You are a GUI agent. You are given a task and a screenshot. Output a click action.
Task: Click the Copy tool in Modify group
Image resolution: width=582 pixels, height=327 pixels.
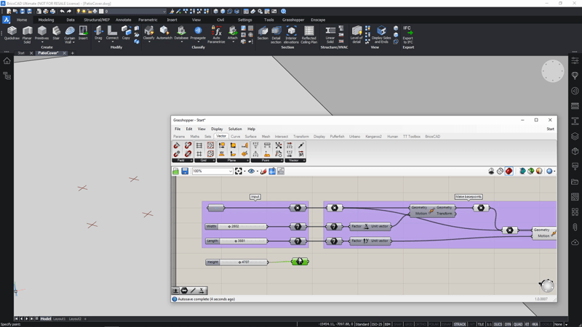coord(126,33)
